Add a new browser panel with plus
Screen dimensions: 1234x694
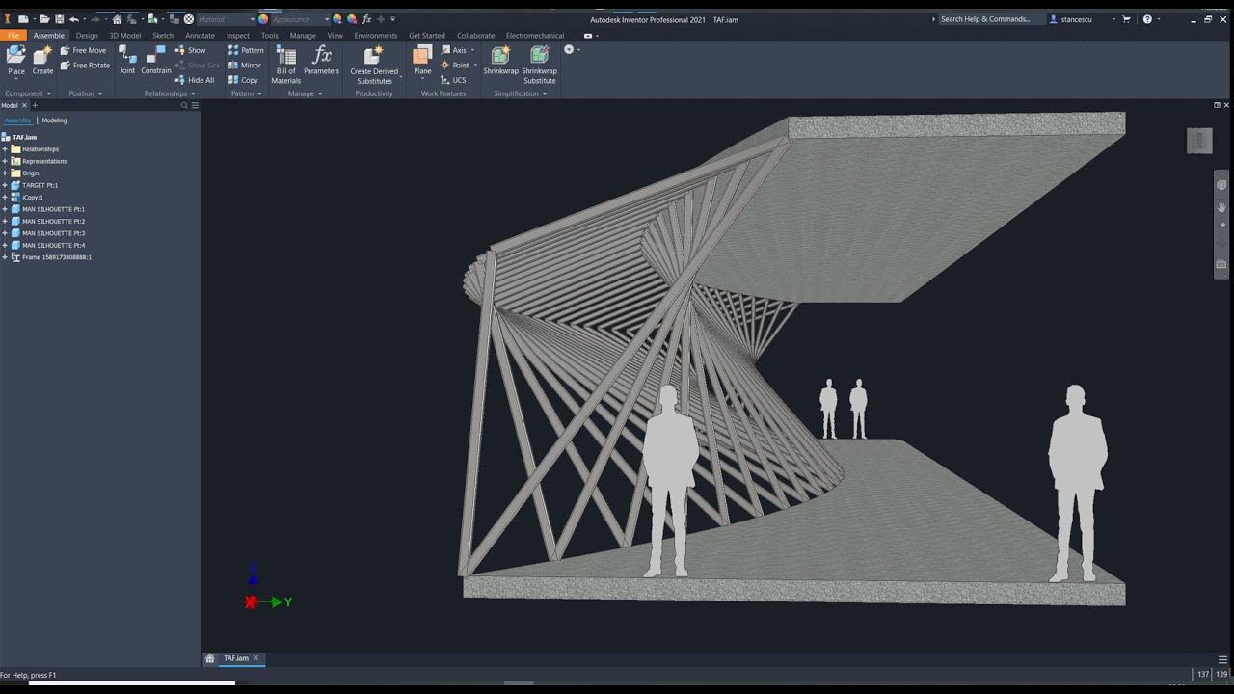click(35, 105)
